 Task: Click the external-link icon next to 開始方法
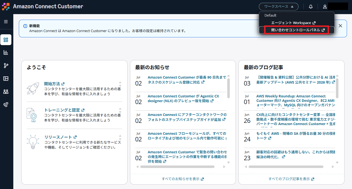pyautogui.click(x=63, y=84)
